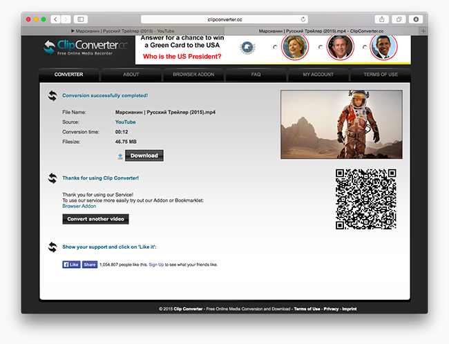Screen dimensions: 449x344
Task: Click the Facebook Share button
Action: (x=90, y=265)
